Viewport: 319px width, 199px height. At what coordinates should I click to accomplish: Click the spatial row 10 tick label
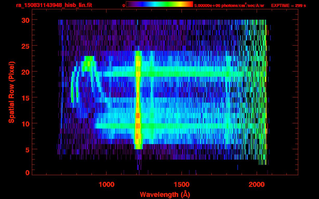[25, 124]
